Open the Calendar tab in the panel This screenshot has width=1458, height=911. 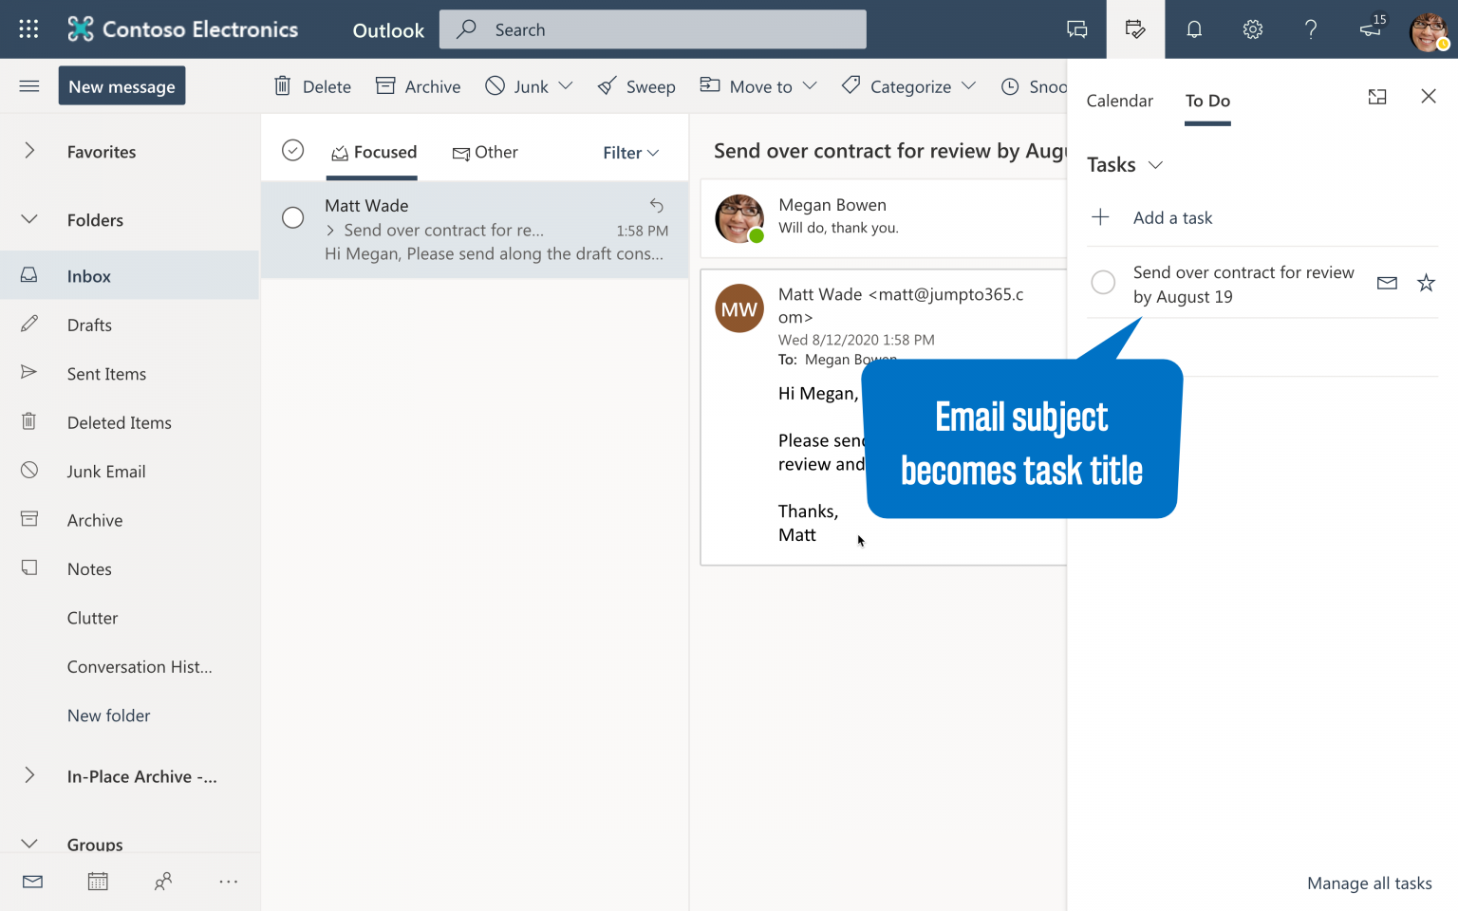(x=1120, y=101)
